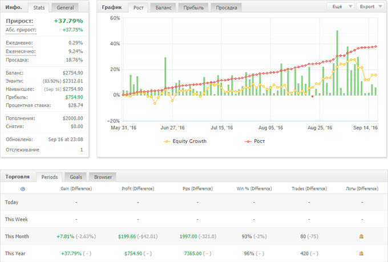Click the Абс. прирост label

tap(21, 30)
